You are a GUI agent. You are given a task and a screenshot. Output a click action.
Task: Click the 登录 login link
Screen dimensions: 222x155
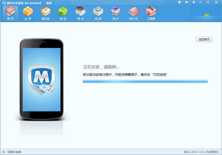coord(49,3)
